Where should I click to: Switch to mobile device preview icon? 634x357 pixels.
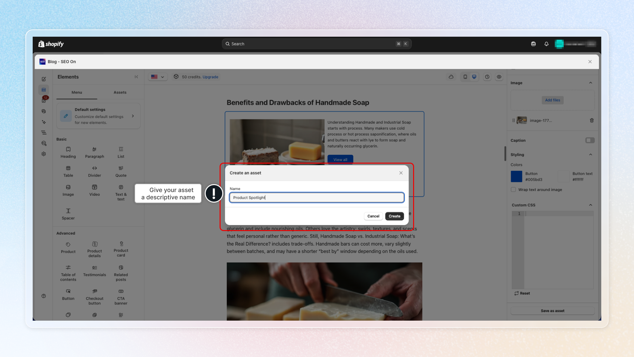(x=465, y=77)
